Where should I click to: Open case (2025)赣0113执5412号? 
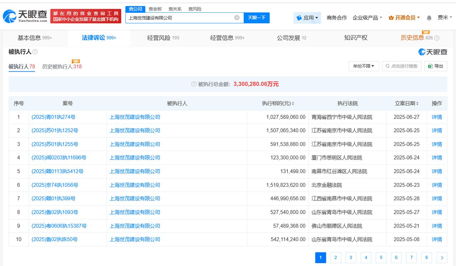pos(57,171)
